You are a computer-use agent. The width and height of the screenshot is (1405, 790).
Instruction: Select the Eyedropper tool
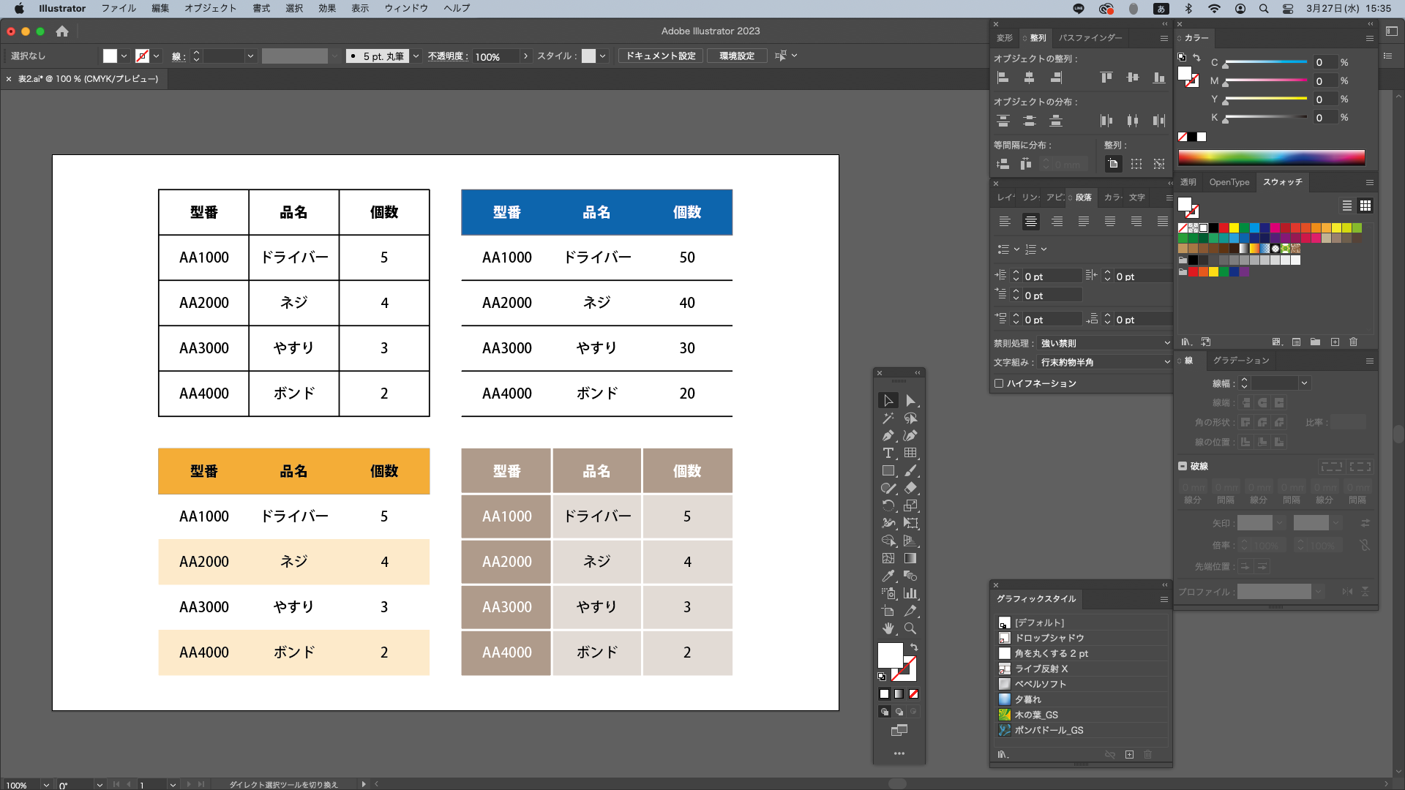coord(888,576)
